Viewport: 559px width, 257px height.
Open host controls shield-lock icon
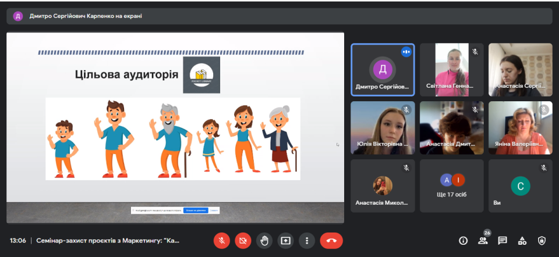coord(542,241)
